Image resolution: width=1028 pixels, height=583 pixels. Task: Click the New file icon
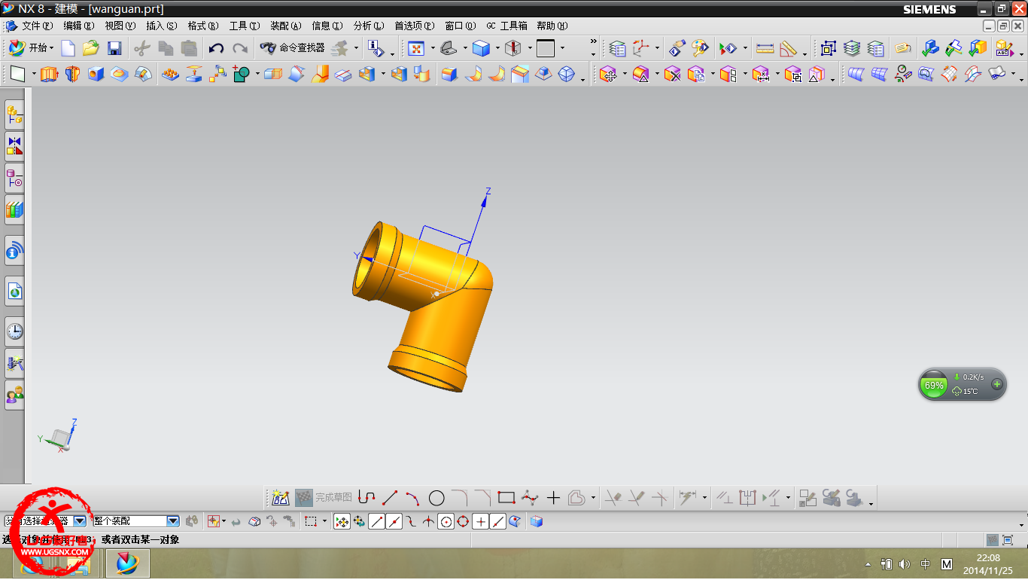coord(68,49)
